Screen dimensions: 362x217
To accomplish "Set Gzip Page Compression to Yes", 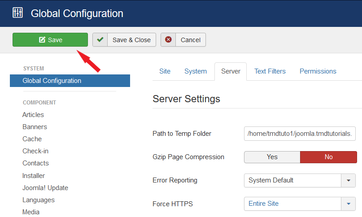I will (272, 157).
